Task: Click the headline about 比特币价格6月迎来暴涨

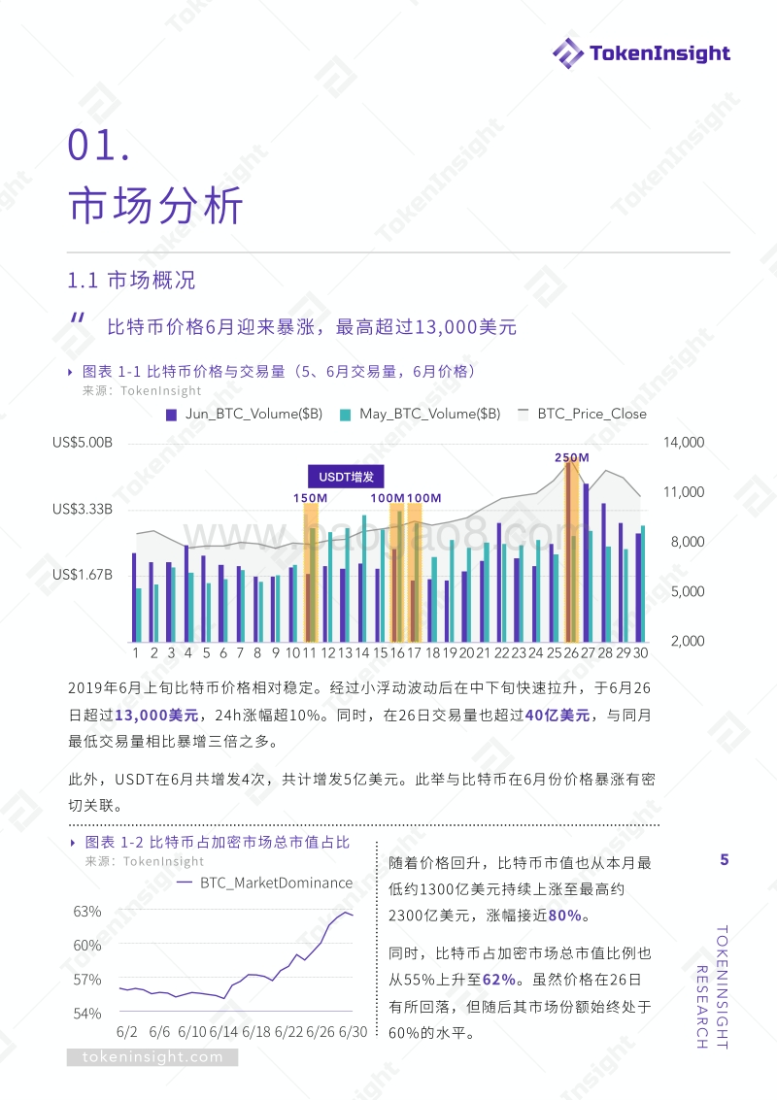Action: (x=312, y=327)
